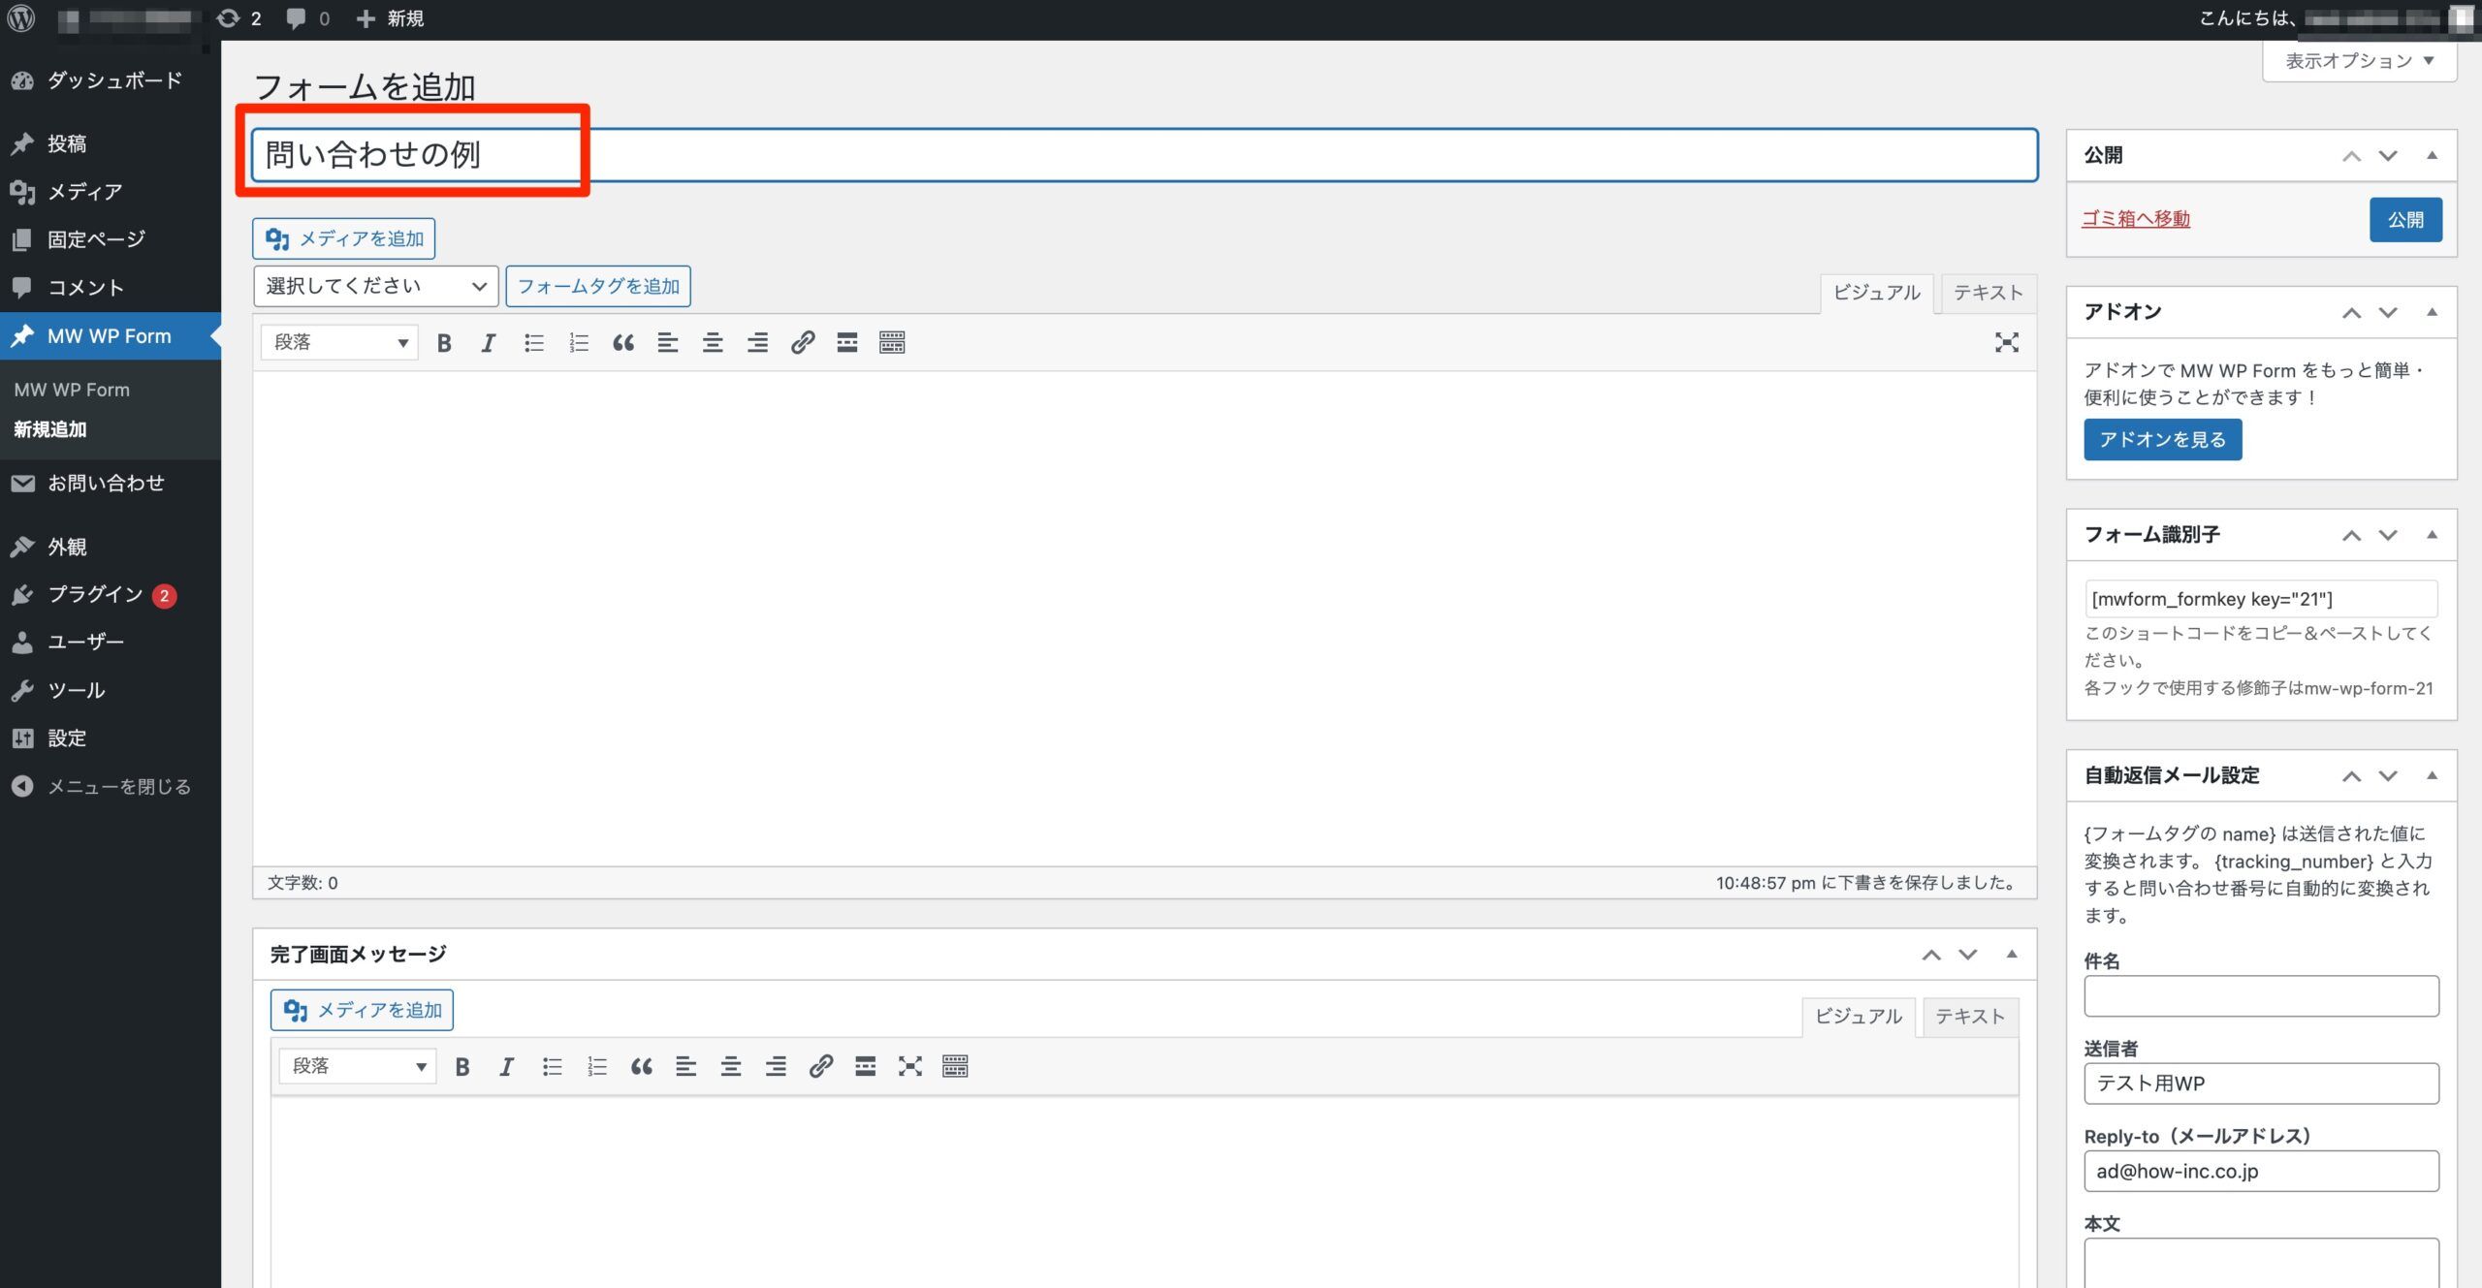Open プラグイン in the sidebar menu
The width and height of the screenshot is (2482, 1288).
95,594
